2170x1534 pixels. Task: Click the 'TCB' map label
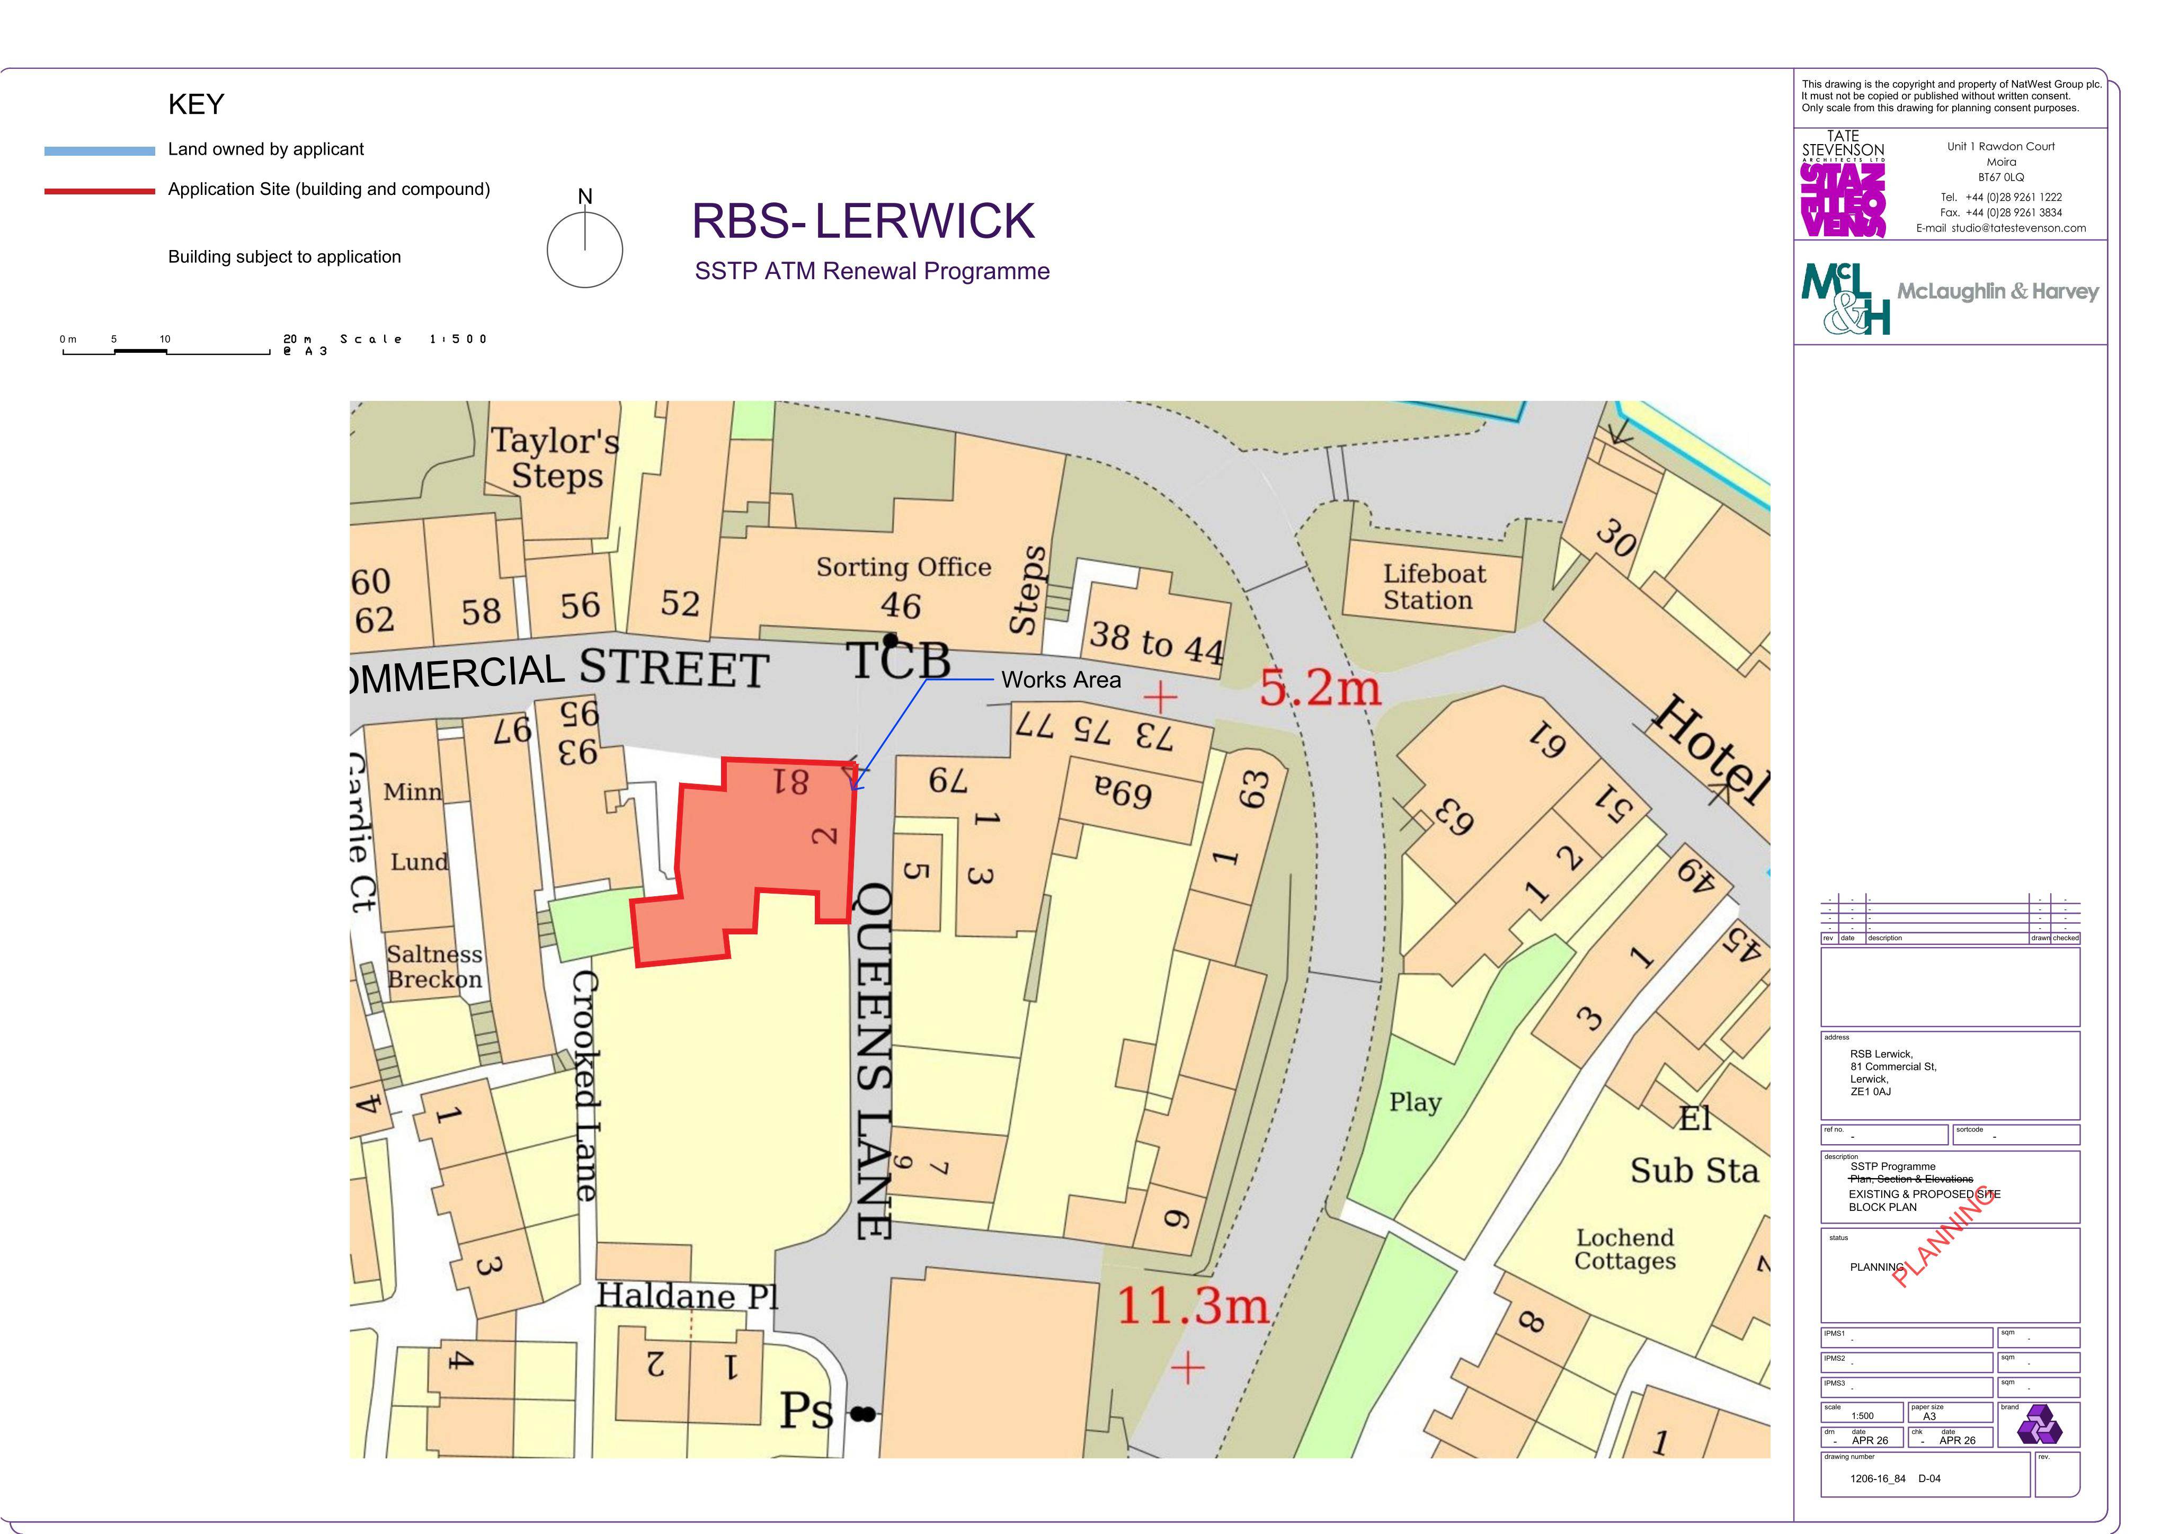pyautogui.click(x=898, y=659)
